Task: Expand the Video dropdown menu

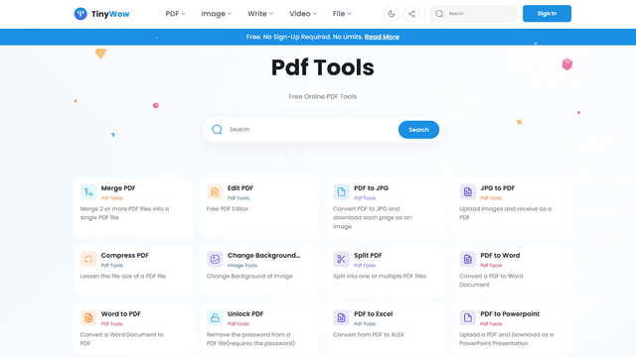Action: tap(303, 14)
